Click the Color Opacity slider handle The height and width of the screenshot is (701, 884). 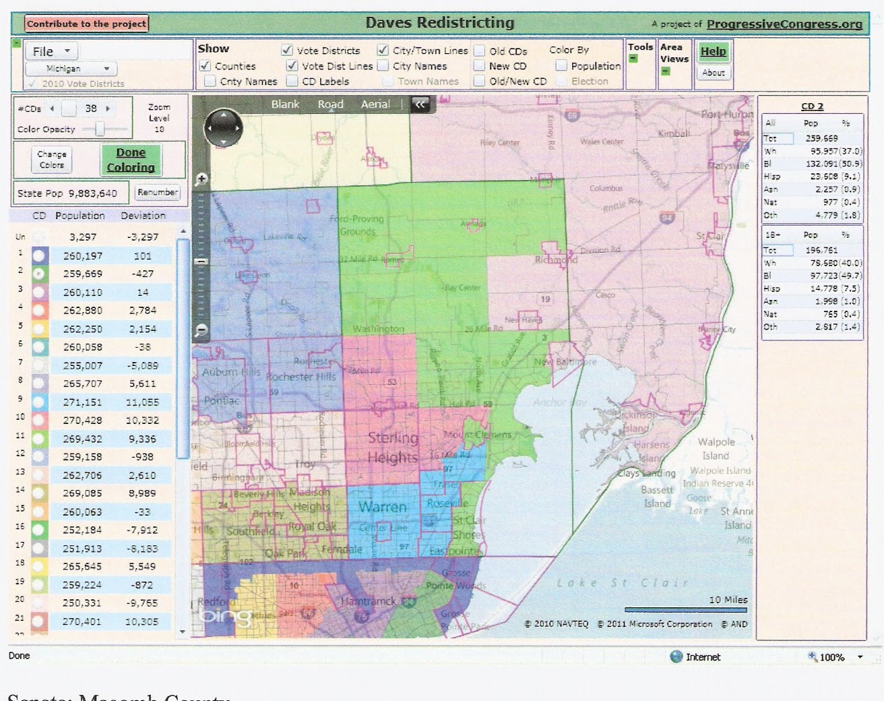pyautogui.click(x=100, y=129)
